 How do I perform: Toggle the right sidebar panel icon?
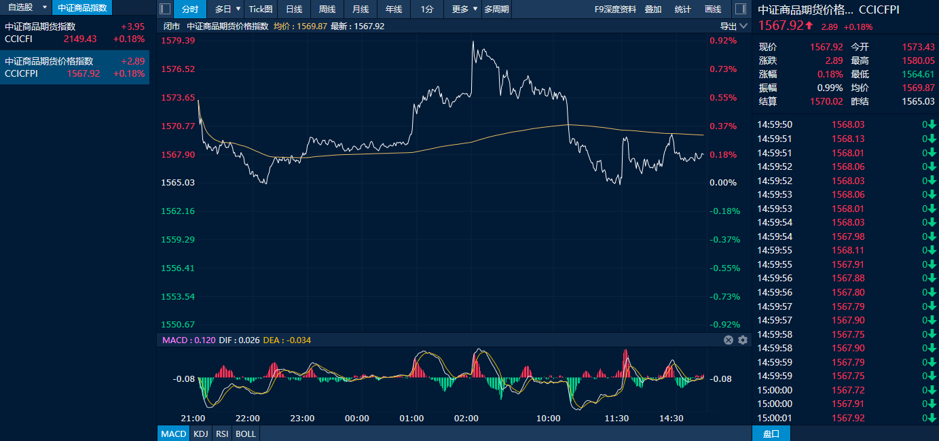coord(740,10)
